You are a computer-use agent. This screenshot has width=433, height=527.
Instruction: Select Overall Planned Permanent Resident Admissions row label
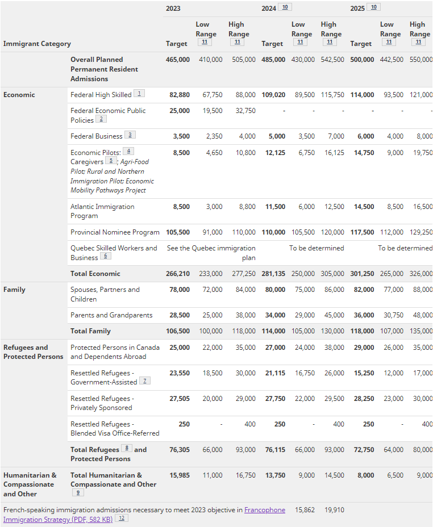tap(104, 69)
